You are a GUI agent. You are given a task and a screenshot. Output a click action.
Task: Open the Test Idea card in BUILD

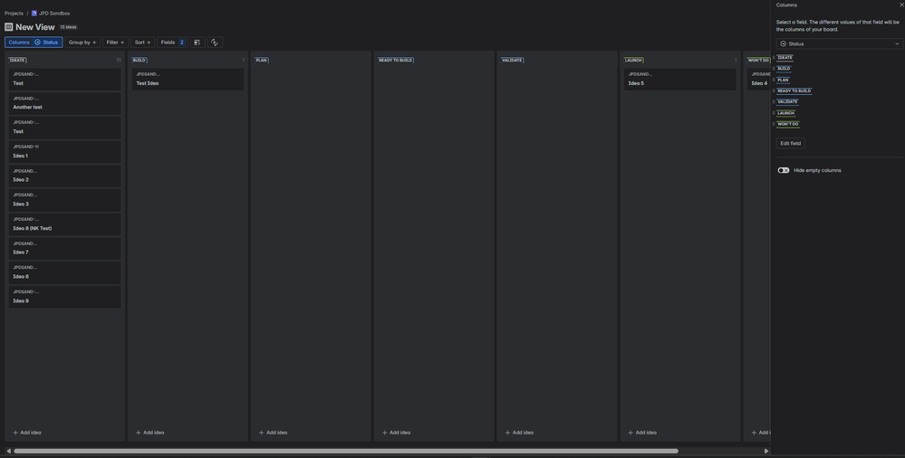click(x=188, y=79)
